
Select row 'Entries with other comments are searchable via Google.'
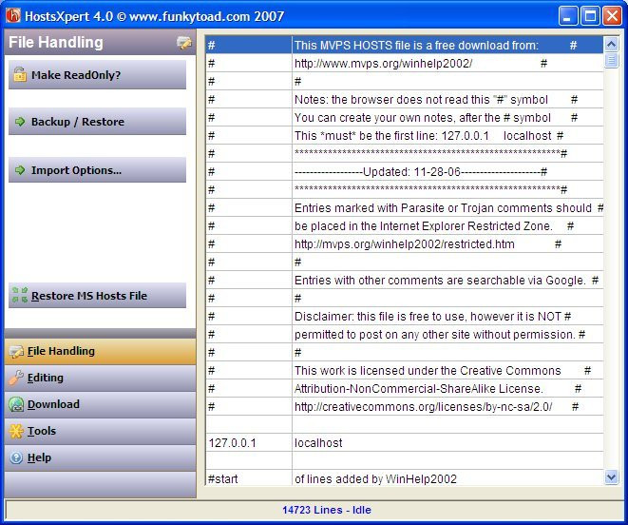[x=405, y=280]
